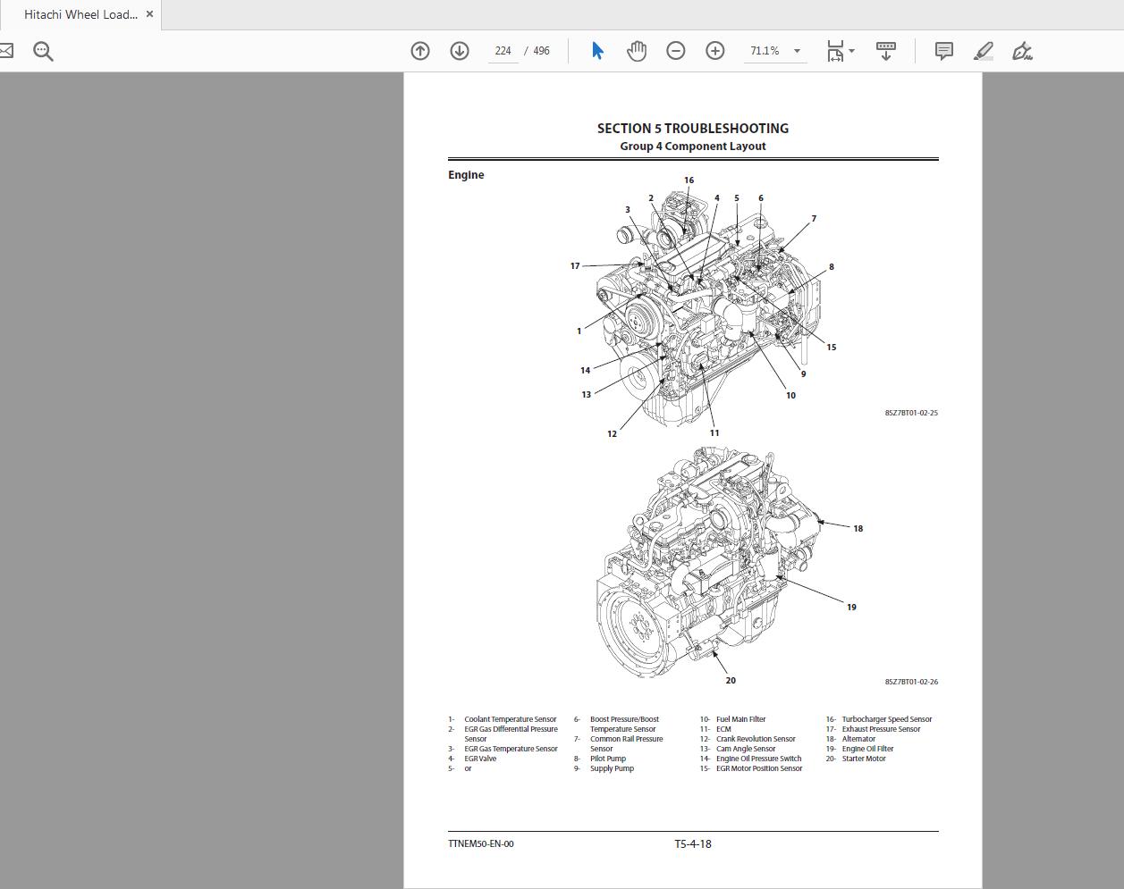This screenshot has height=889, width=1124.
Task: Select the Hand tool for panning
Action: pyautogui.click(x=636, y=51)
